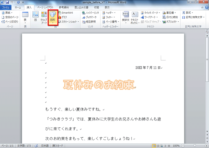Insert a グラフ chart
Viewport: 209px width, 148px height.
[x=63, y=17]
